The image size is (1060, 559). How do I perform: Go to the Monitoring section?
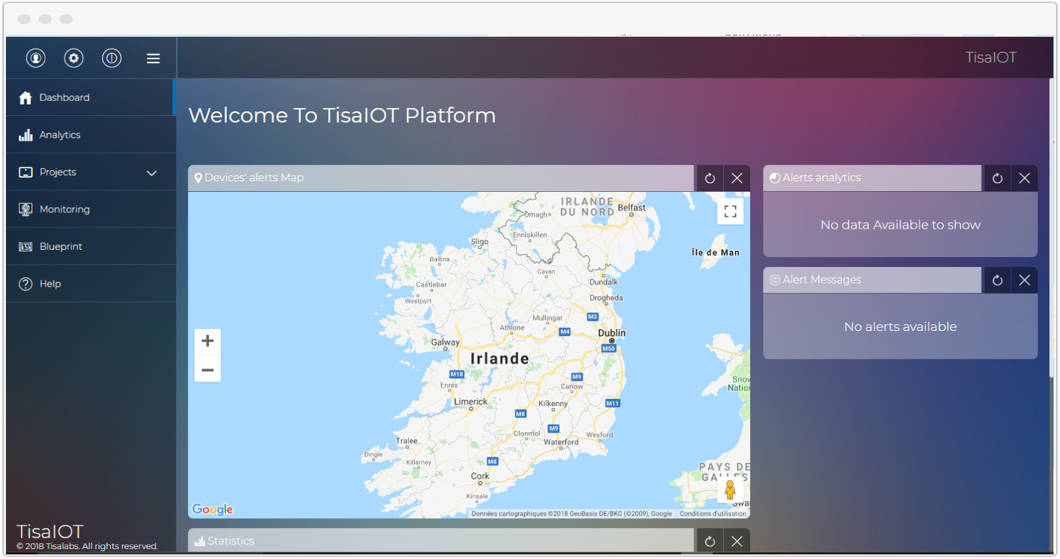tap(65, 210)
